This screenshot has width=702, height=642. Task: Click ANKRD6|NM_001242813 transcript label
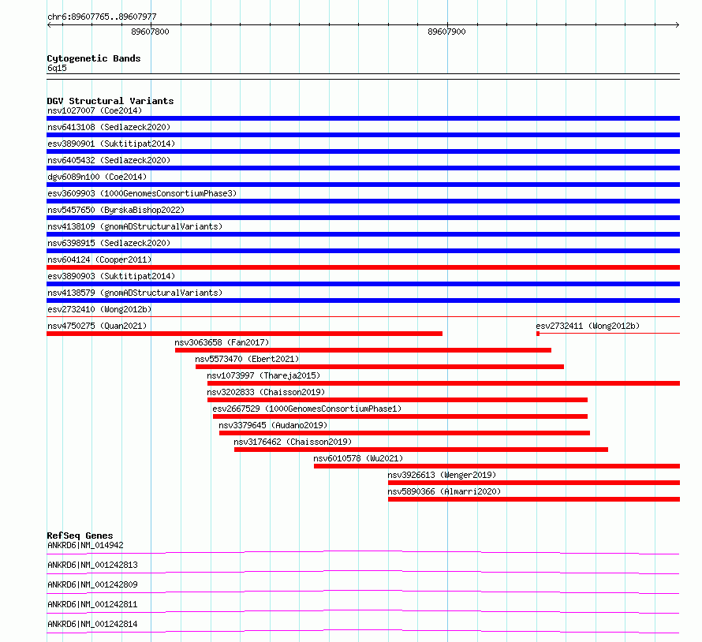pos(92,565)
